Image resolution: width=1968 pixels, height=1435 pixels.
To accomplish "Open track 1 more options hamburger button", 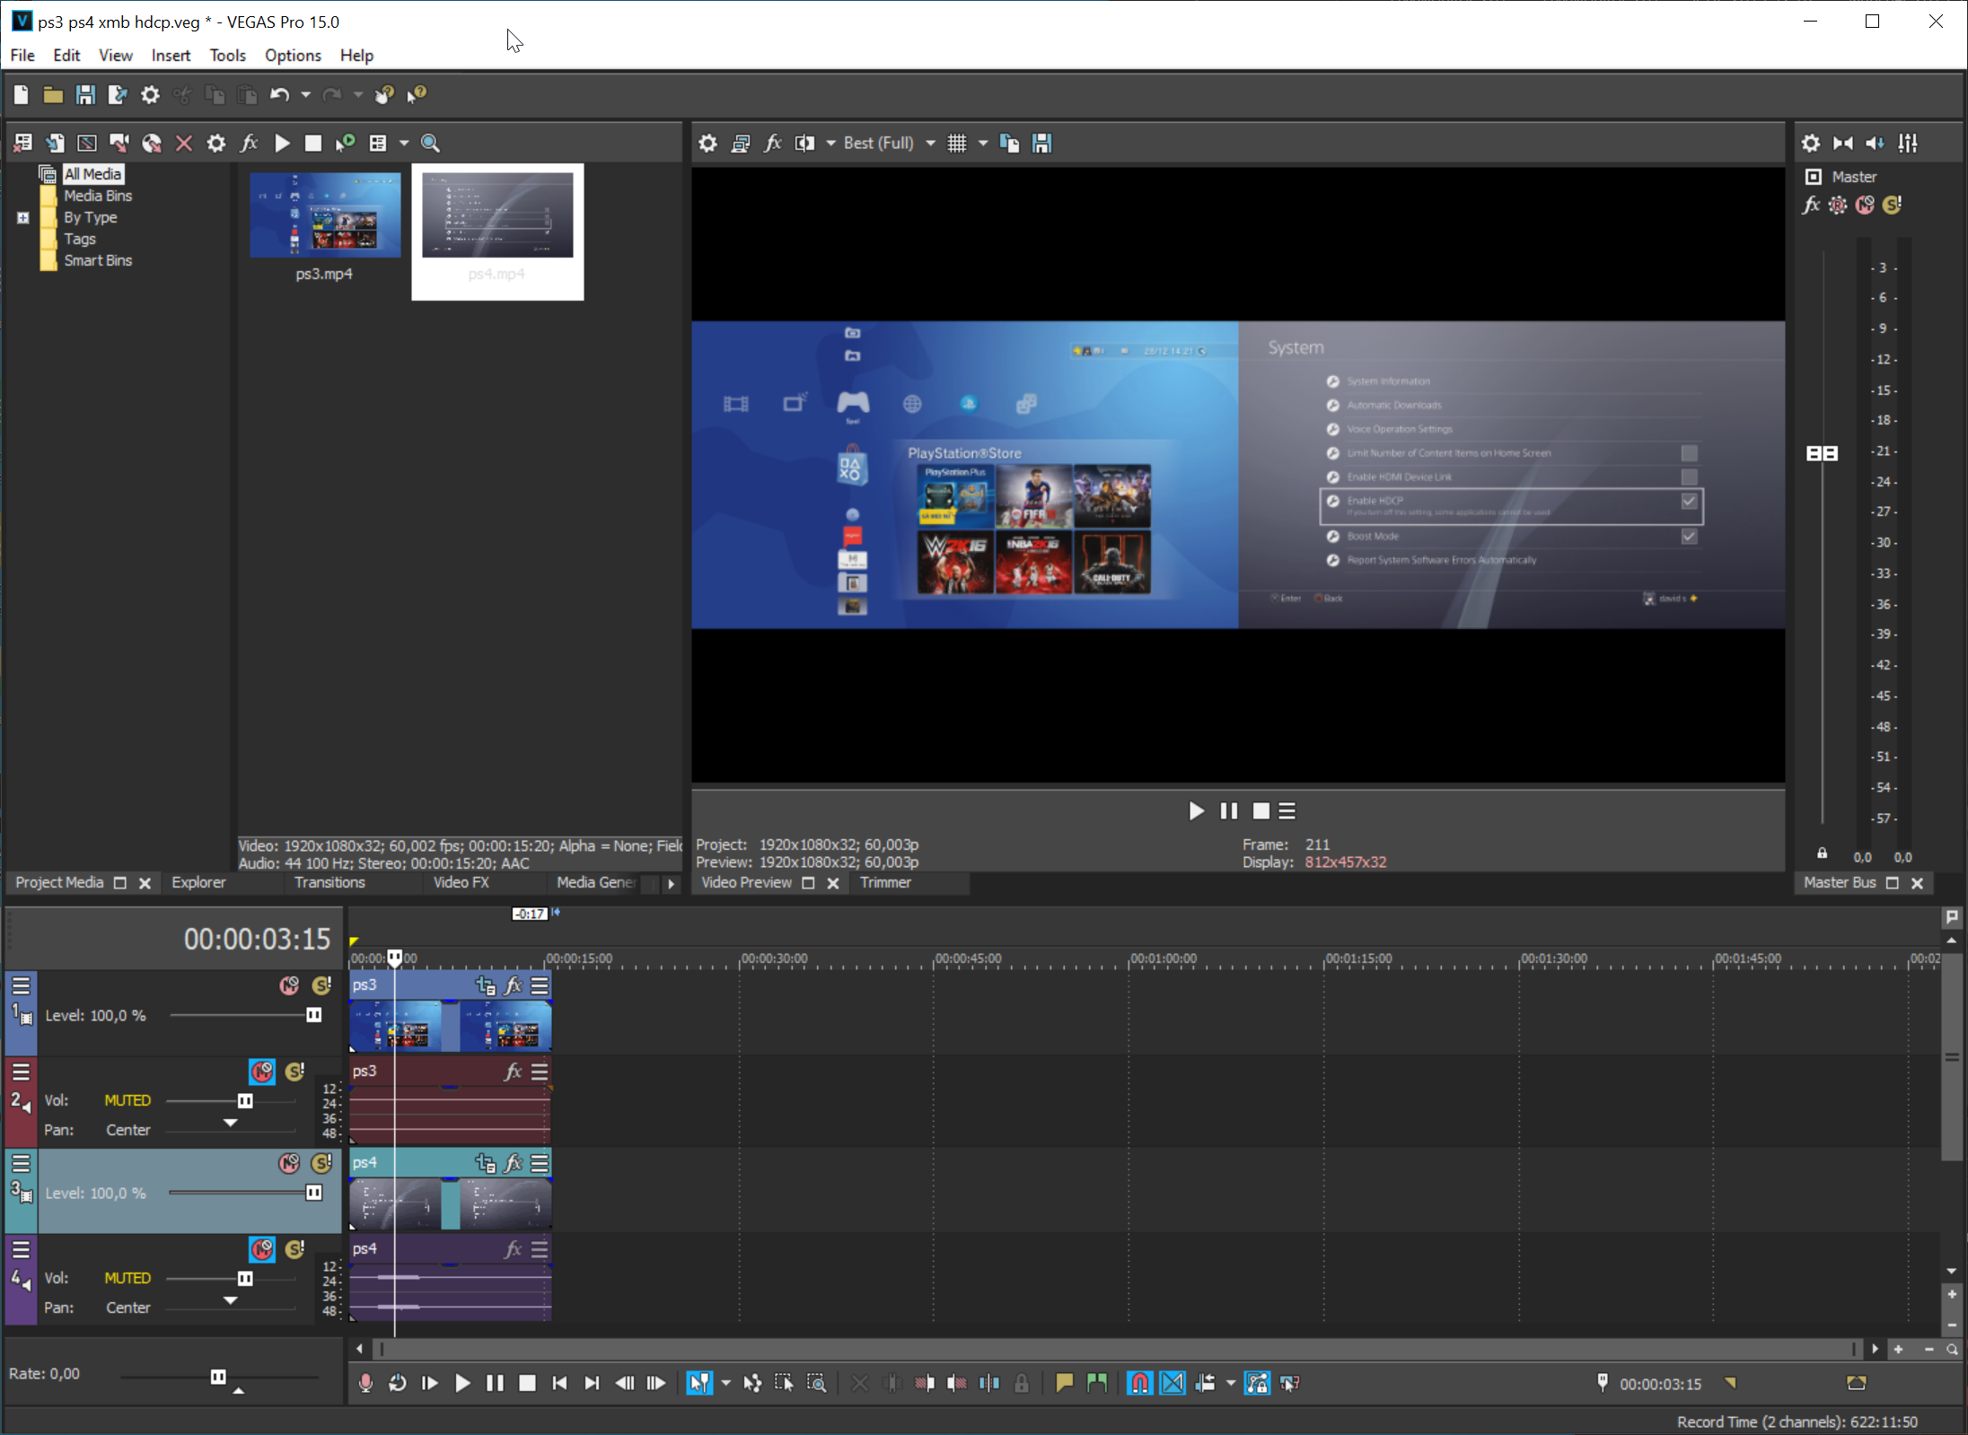I will [x=21, y=985].
